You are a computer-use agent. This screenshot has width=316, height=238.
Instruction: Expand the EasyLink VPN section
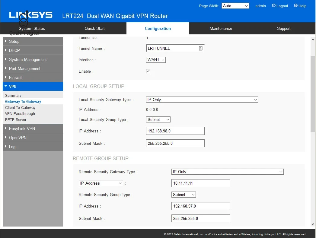pos(33,129)
